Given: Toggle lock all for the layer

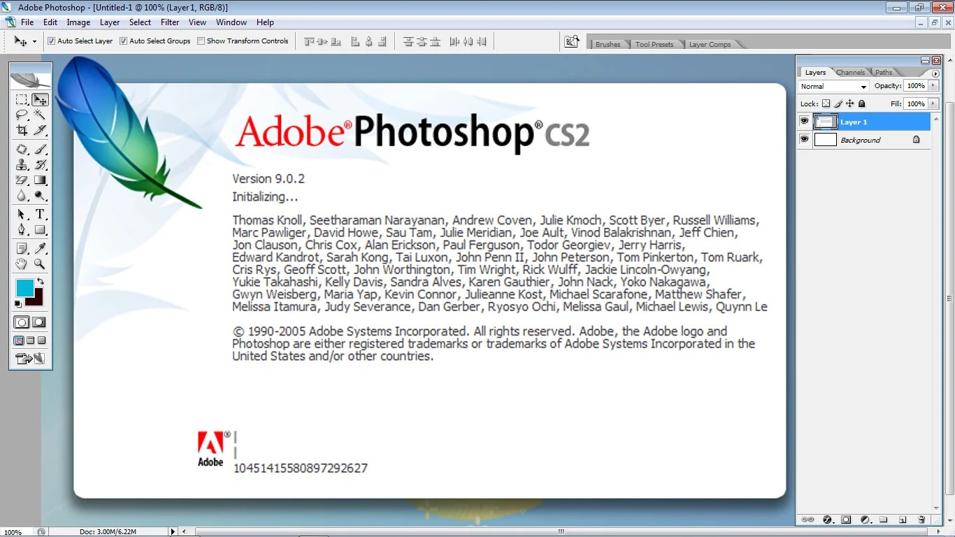Looking at the screenshot, I should [x=862, y=103].
